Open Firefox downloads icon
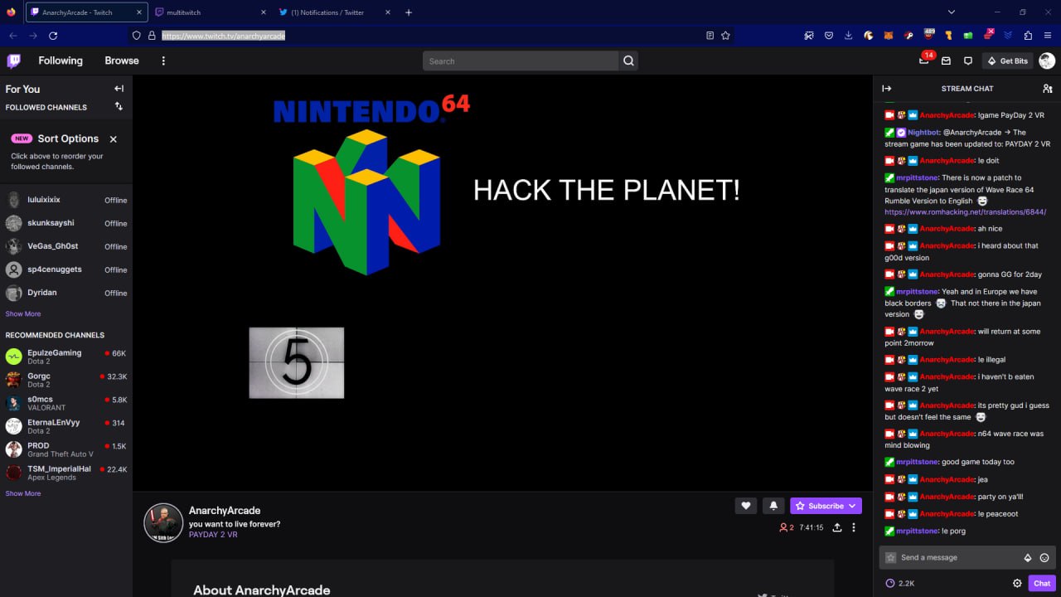This screenshot has height=597, width=1061. 848,36
